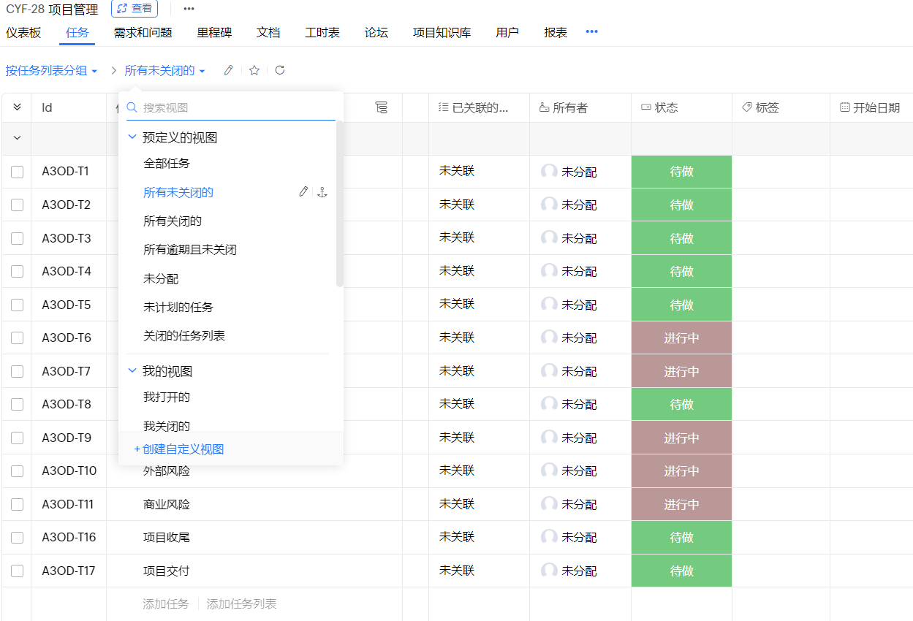Open the 工时表 tab
This screenshot has width=913, height=621.
322,31
